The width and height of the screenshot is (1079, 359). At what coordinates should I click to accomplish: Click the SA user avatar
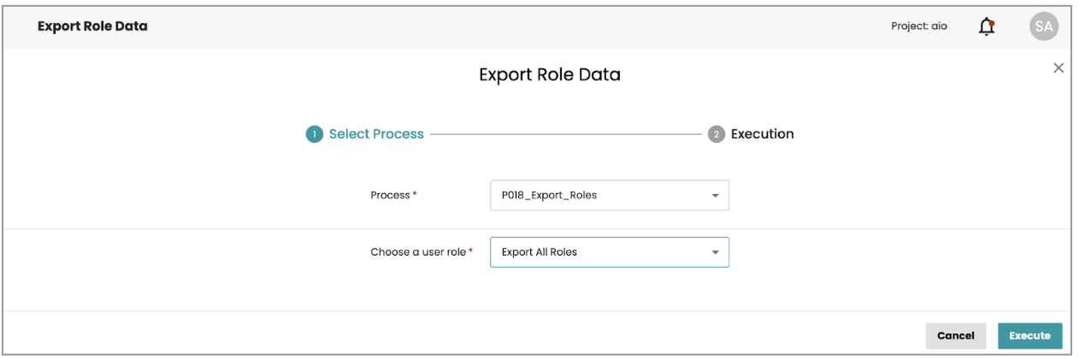[1043, 26]
